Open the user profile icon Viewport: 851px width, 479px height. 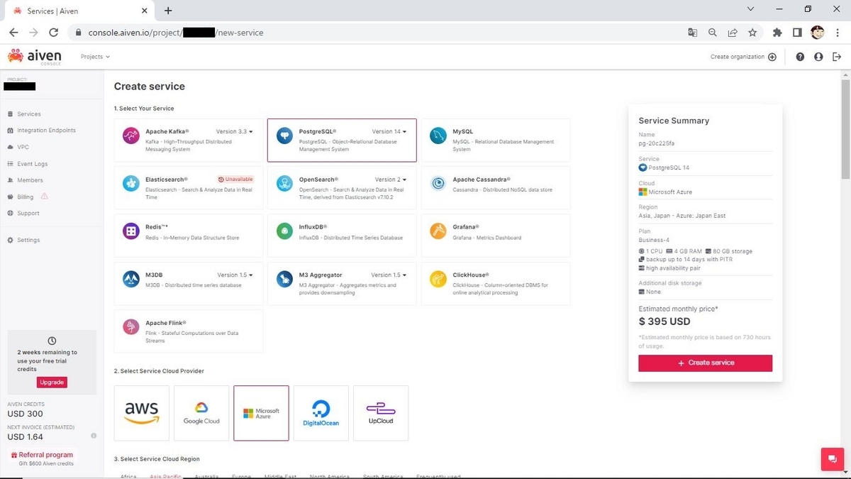pyautogui.click(x=818, y=57)
